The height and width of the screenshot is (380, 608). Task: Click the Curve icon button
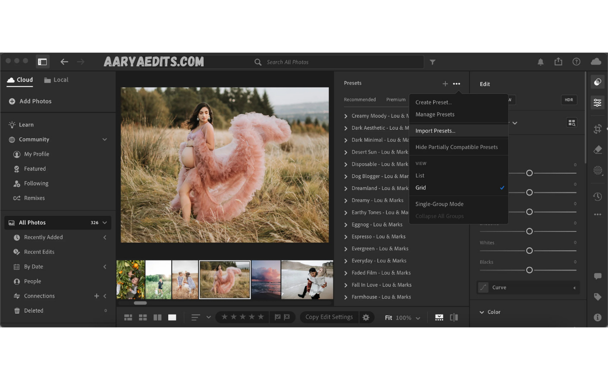[x=483, y=287]
